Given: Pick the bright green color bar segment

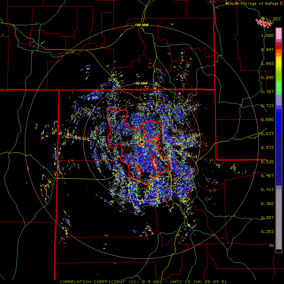Looking at the screenshot, I should (x=279, y=86).
